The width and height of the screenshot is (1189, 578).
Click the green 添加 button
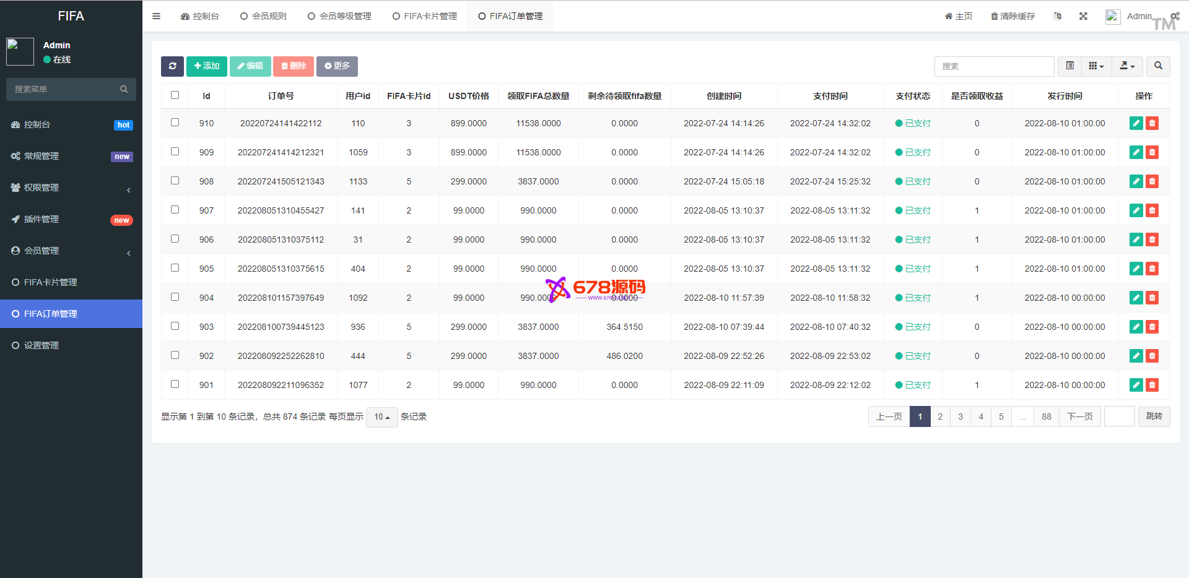(207, 66)
